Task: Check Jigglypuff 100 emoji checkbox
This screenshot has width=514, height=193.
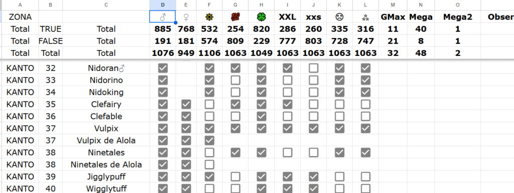Action: 235,176
